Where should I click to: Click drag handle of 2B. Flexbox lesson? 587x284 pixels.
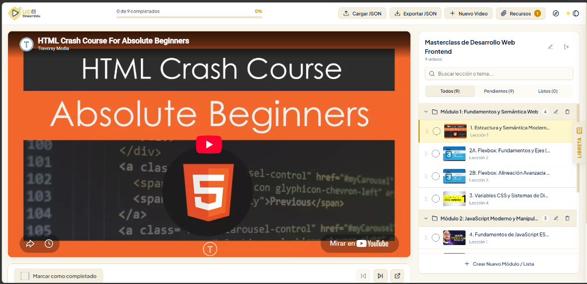click(426, 176)
